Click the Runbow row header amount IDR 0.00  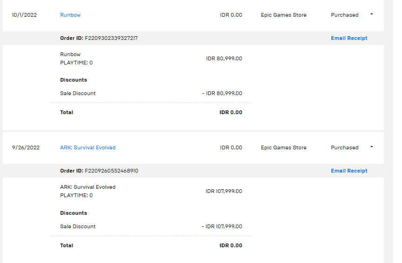pos(231,15)
